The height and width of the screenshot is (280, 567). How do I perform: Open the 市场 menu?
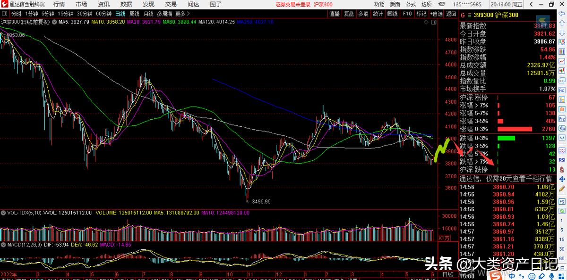click(x=81, y=4)
